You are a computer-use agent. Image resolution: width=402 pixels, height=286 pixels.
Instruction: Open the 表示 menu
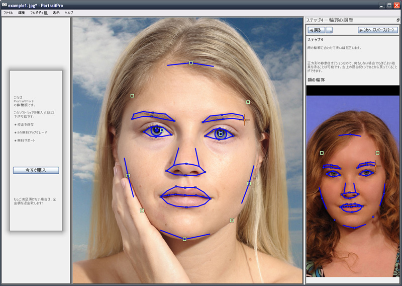[56, 13]
